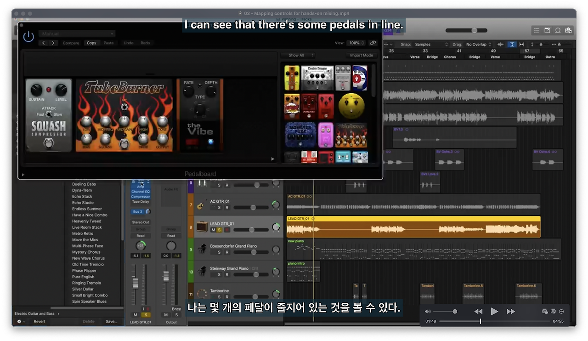Toggle the horizontal auto zoom button
This screenshot has height=341, width=588.
point(521,45)
